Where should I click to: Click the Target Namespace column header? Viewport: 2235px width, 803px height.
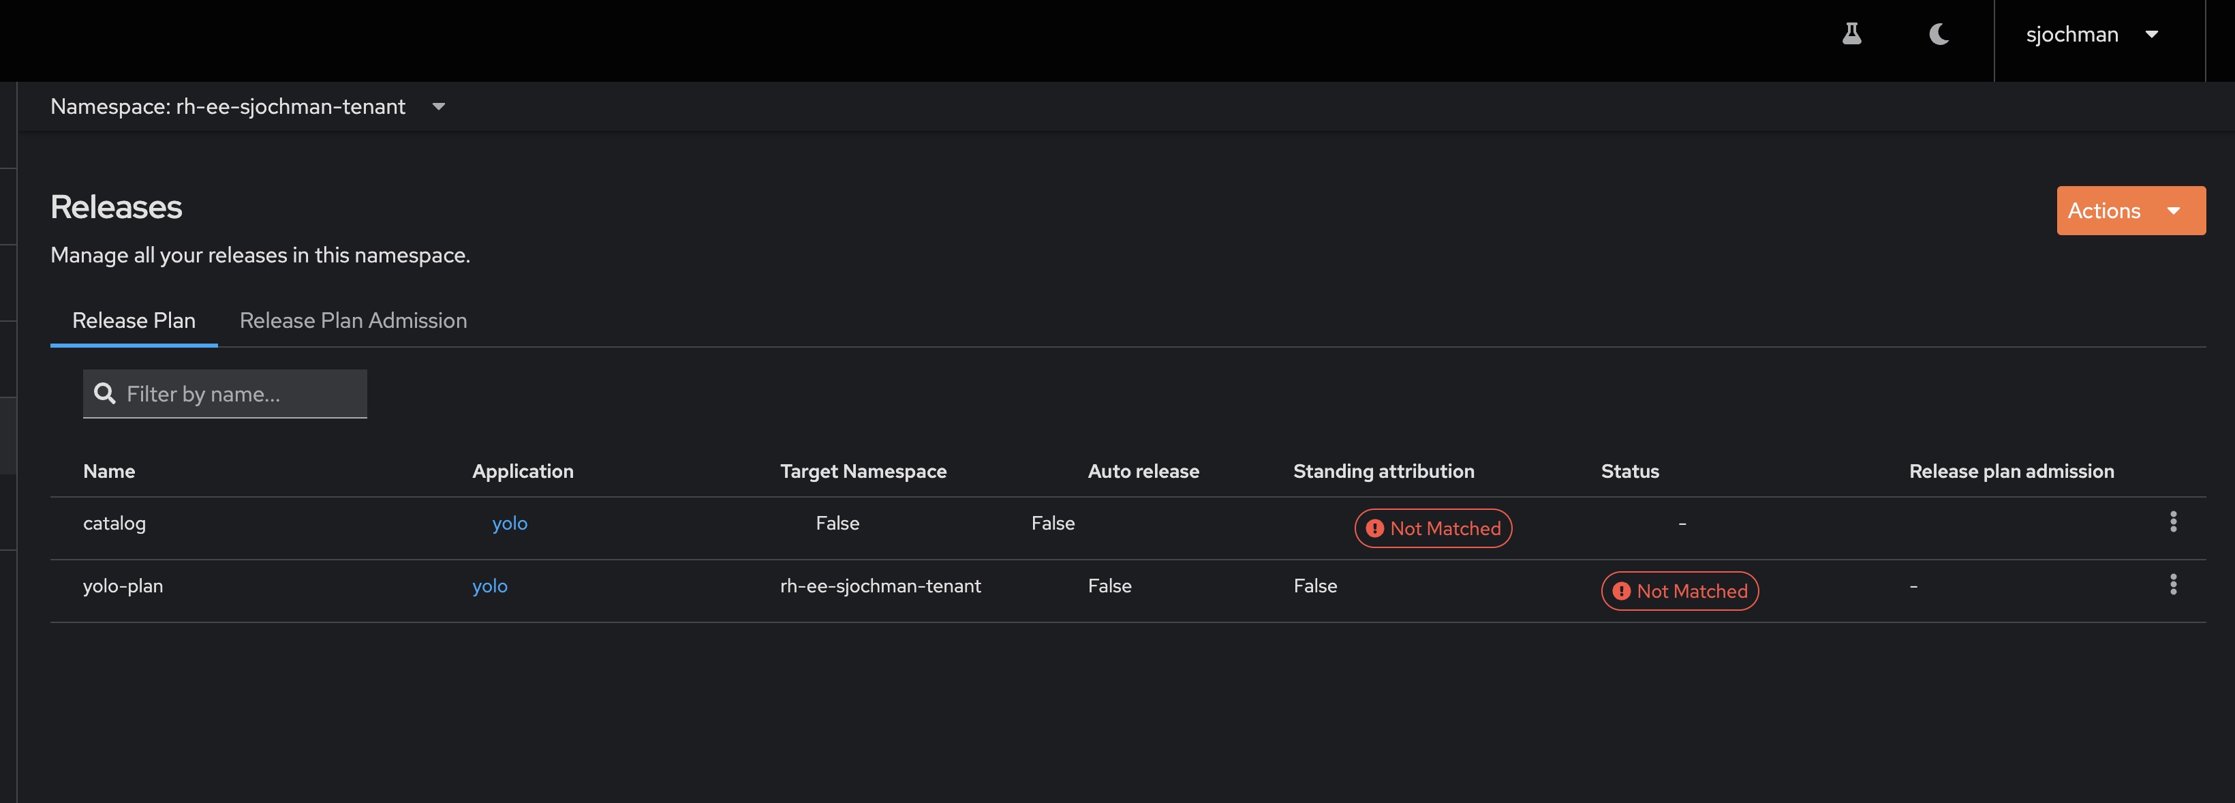pyautogui.click(x=863, y=472)
